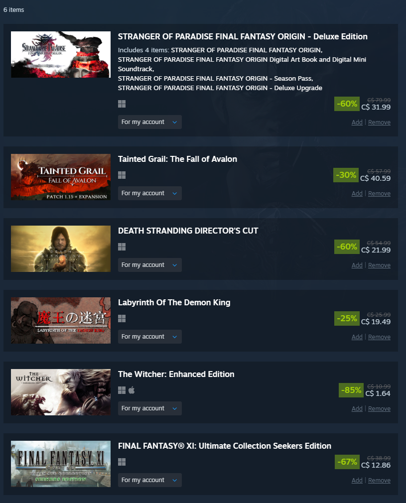Remove Stranger of Paradise Deluxe Edition from cart

coord(379,123)
